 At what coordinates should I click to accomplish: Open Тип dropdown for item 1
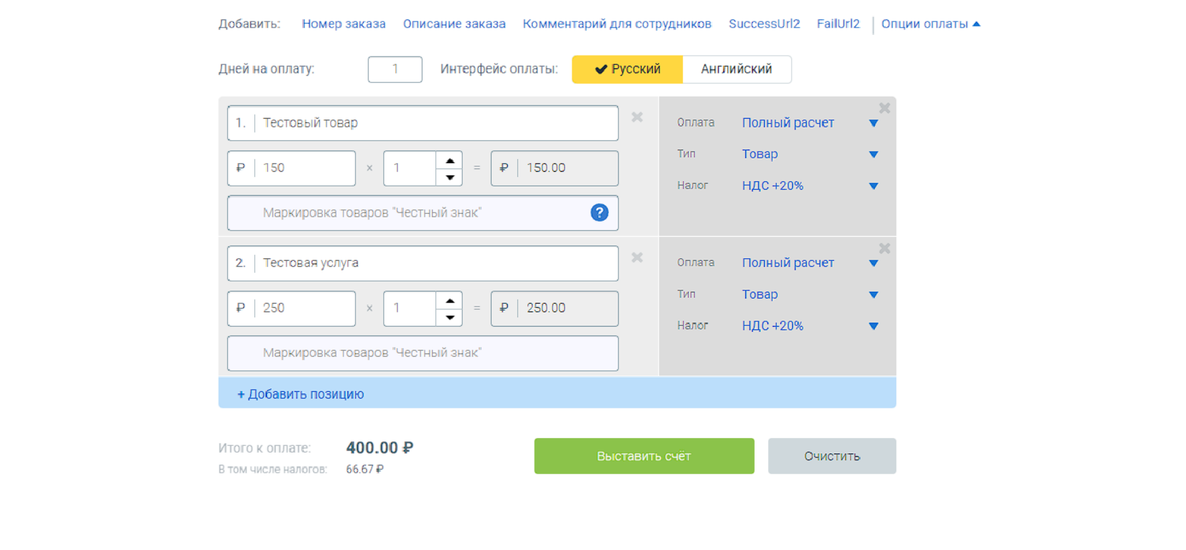tap(810, 154)
